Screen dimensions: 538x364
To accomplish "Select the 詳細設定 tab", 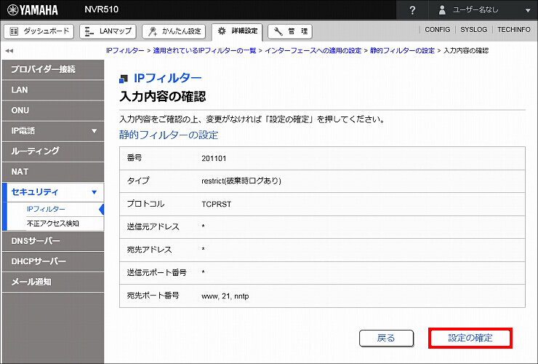I will [237, 31].
